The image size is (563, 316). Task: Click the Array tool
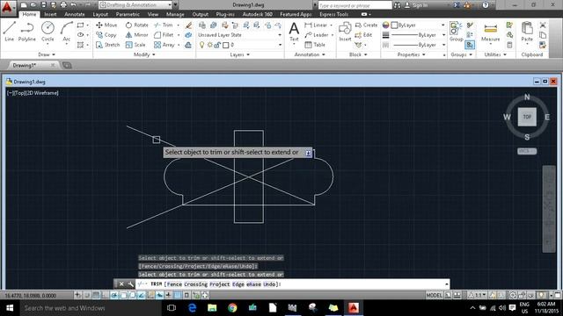165,45
